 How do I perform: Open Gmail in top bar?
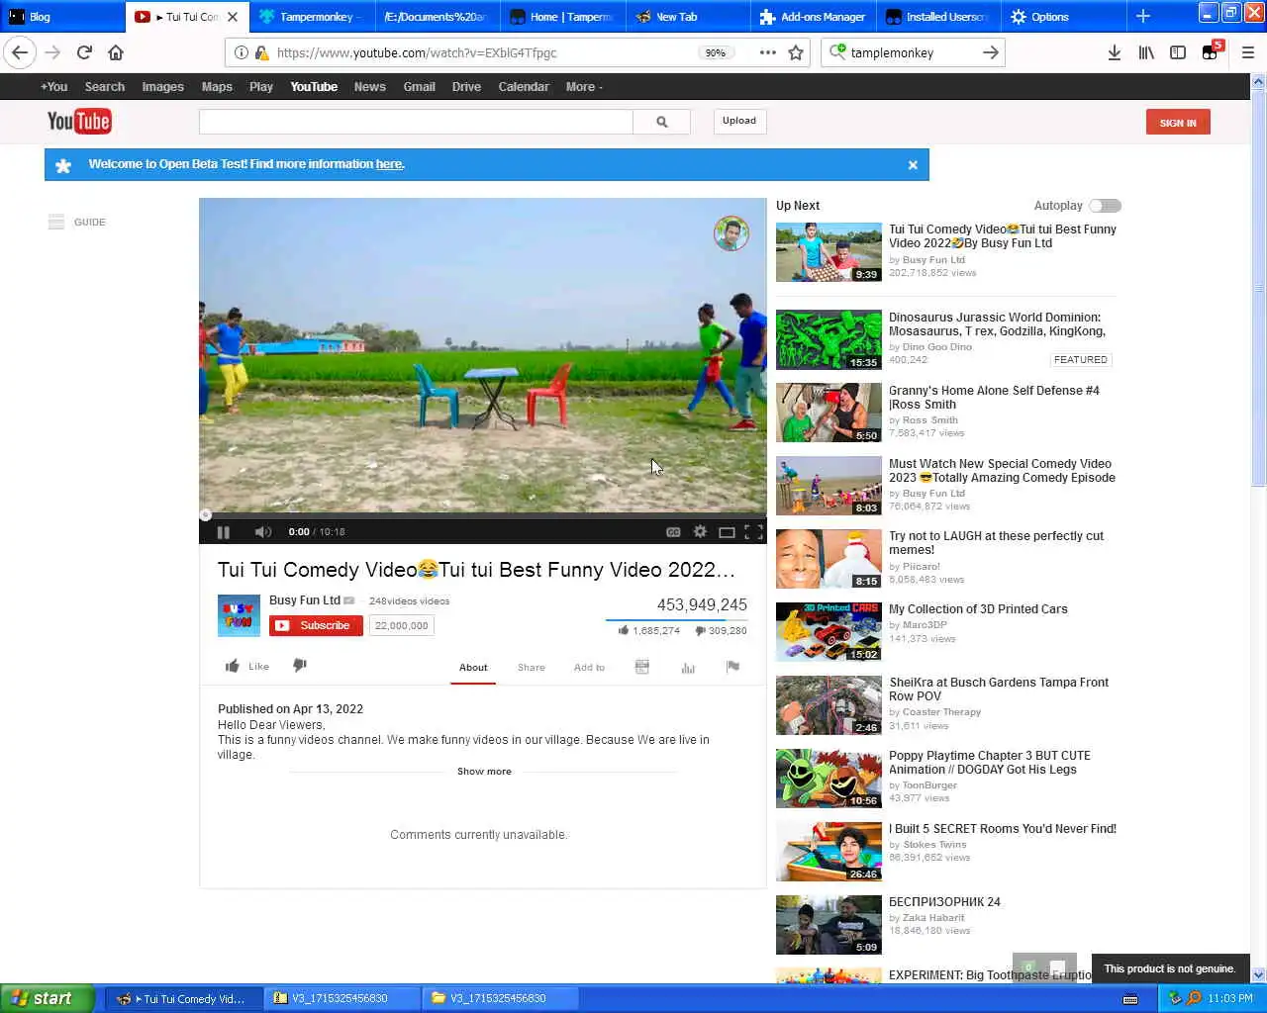pos(419,87)
